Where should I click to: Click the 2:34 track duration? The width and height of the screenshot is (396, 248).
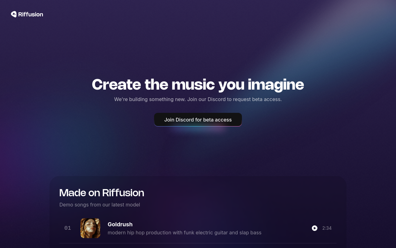pos(327,228)
